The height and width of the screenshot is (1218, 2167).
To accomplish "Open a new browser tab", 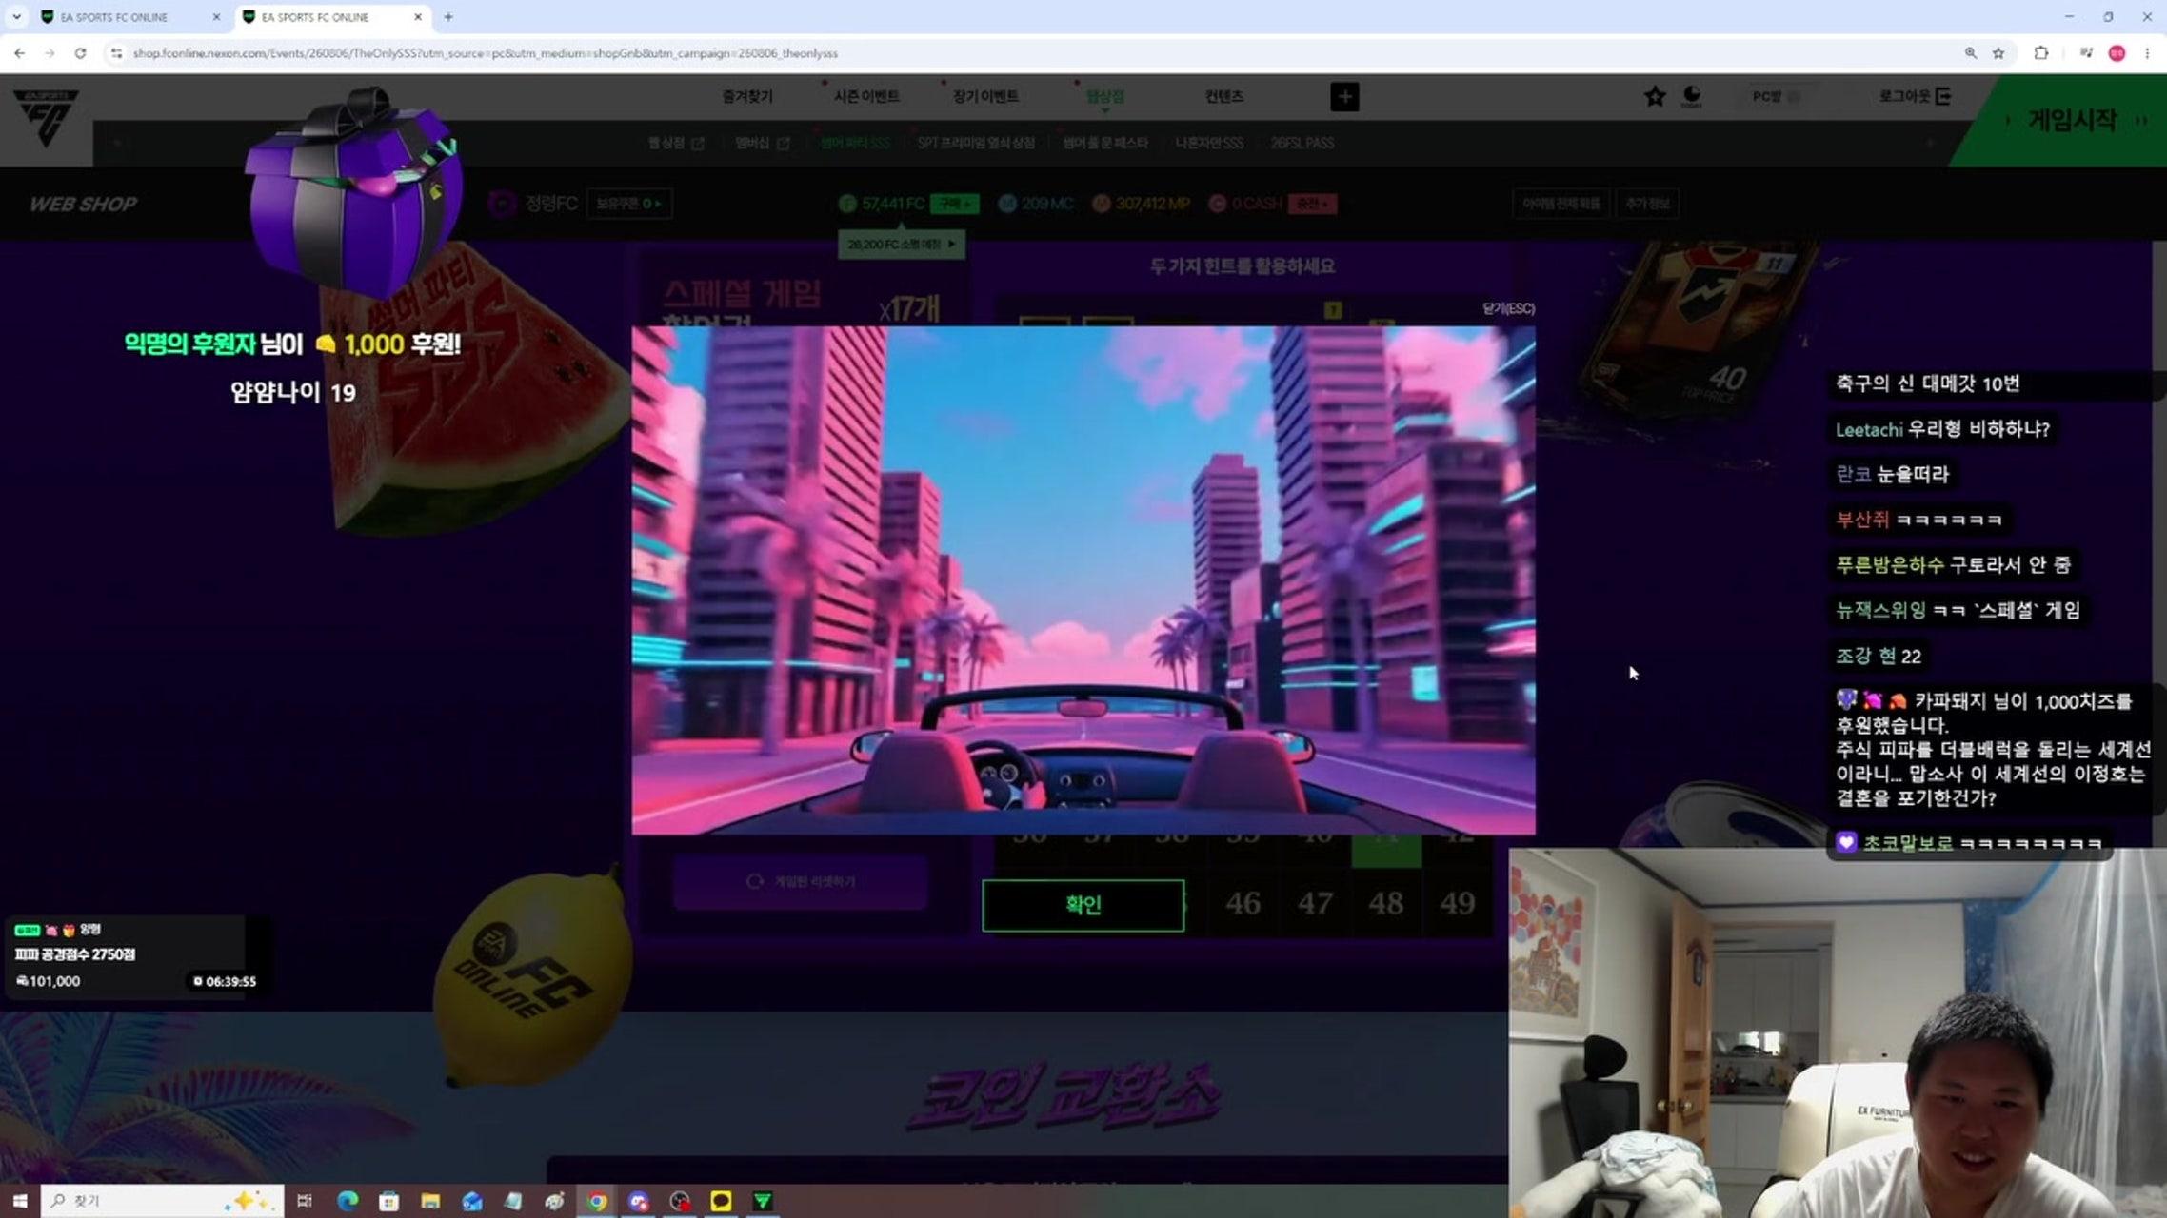I will (x=448, y=17).
